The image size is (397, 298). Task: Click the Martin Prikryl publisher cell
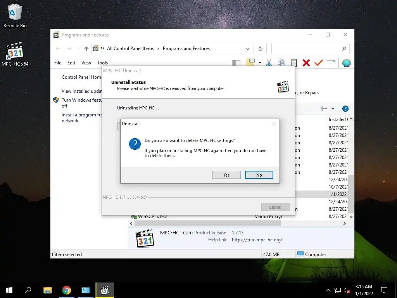pyautogui.click(x=268, y=217)
